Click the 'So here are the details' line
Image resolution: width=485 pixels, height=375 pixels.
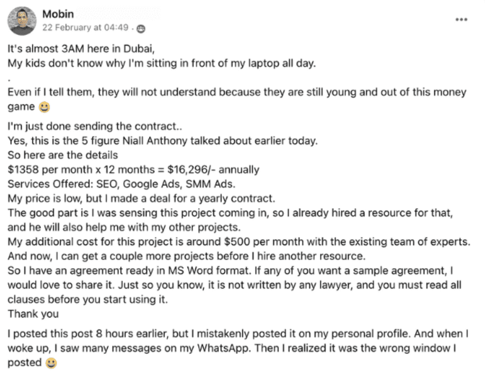tap(63, 155)
